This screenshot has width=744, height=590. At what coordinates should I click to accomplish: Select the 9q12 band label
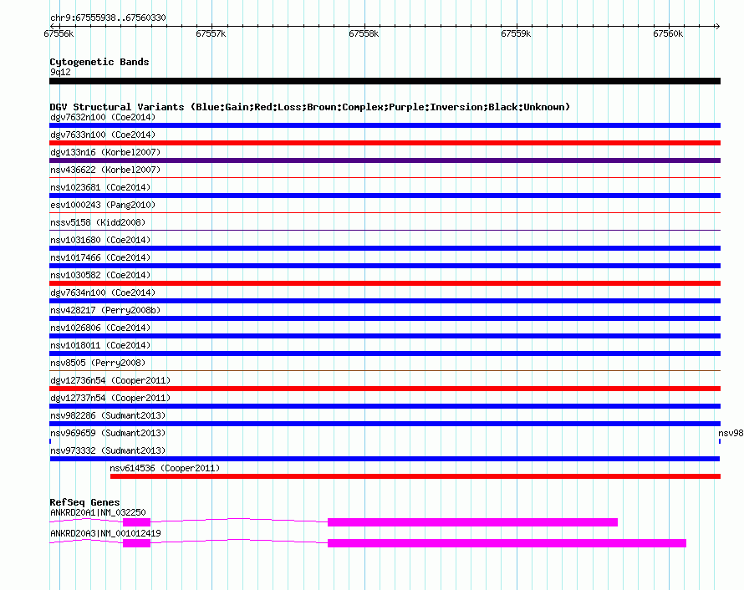pos(60,72)
